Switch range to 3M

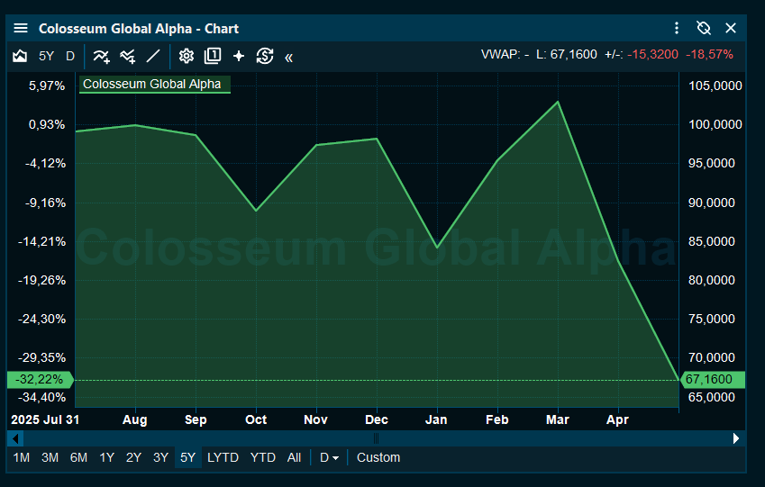pyautogui.click(x=50, y=458)
